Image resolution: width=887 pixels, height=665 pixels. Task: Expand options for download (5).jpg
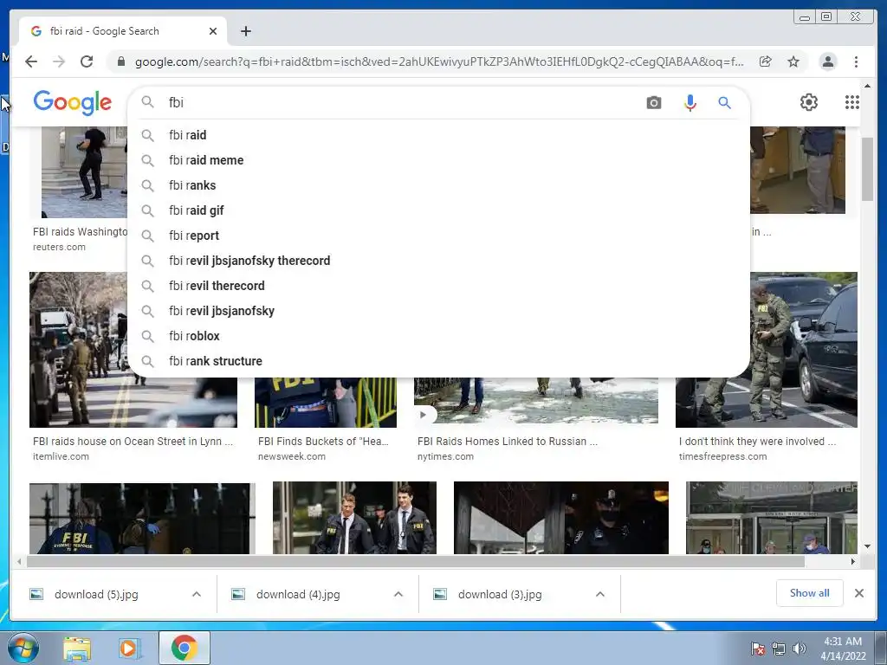(197, 594)
